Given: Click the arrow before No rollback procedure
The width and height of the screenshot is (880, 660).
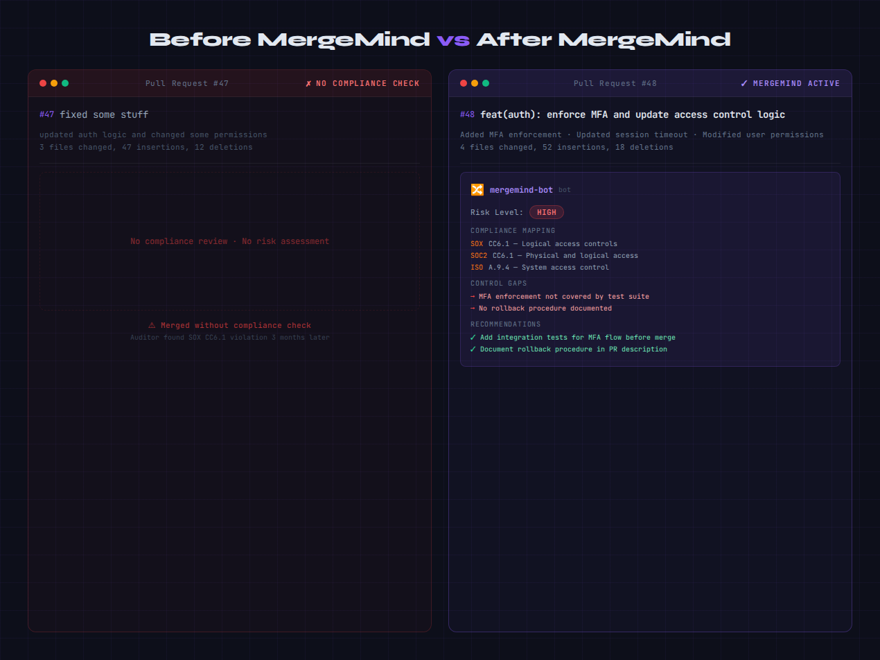Looking at the screenshot, I should click(x=473, y=309).
